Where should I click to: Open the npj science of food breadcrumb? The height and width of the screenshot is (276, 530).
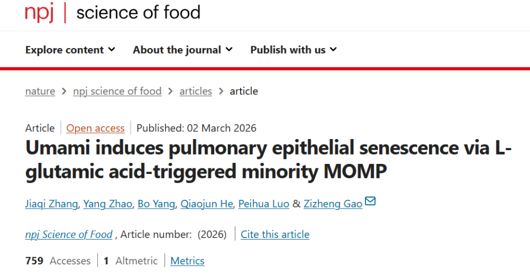[x=117, y=91]
